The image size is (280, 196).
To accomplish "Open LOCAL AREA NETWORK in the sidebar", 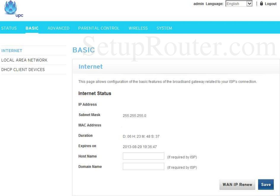I will tap(24, 60).
